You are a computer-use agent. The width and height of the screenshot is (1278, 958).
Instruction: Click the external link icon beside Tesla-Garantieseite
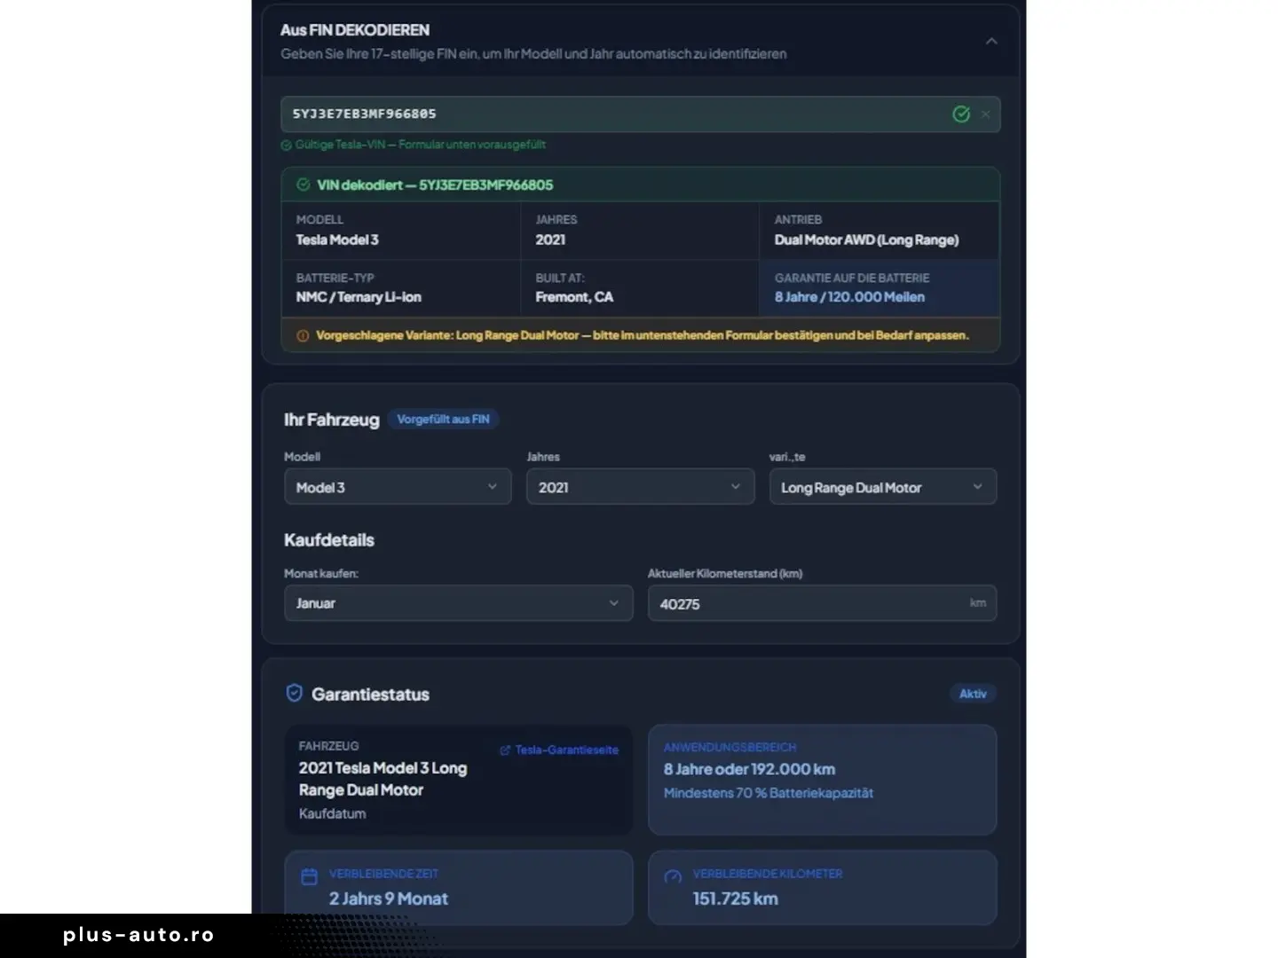coord(505,750)
